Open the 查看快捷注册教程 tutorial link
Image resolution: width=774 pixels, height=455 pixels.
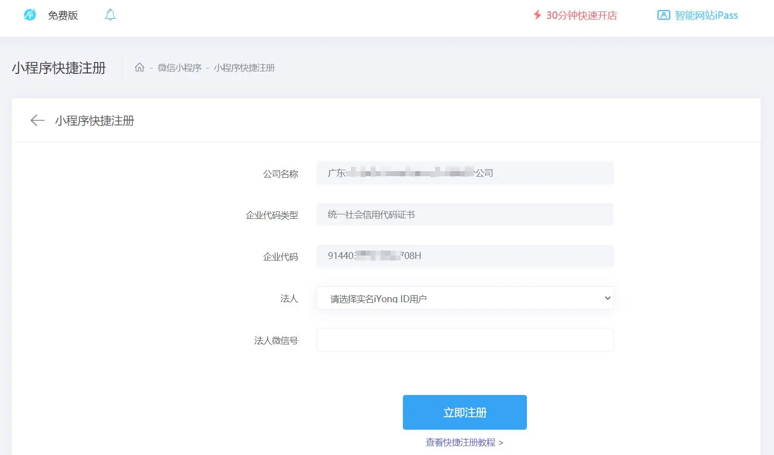pos(464,442)
